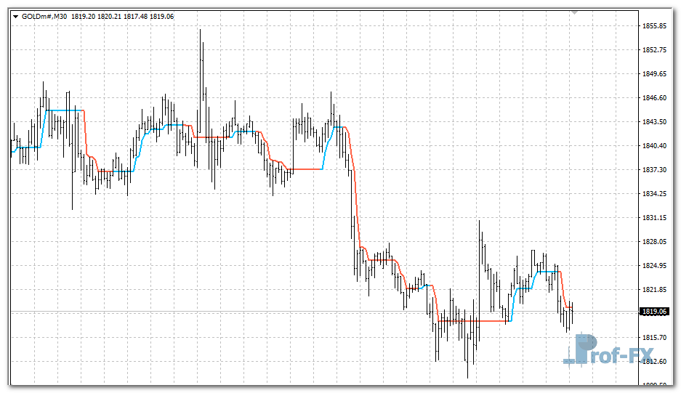This screenshot has height=393, width=681.
Task: Click the 1815.70 price axis label
Action: tap(655, 338)
